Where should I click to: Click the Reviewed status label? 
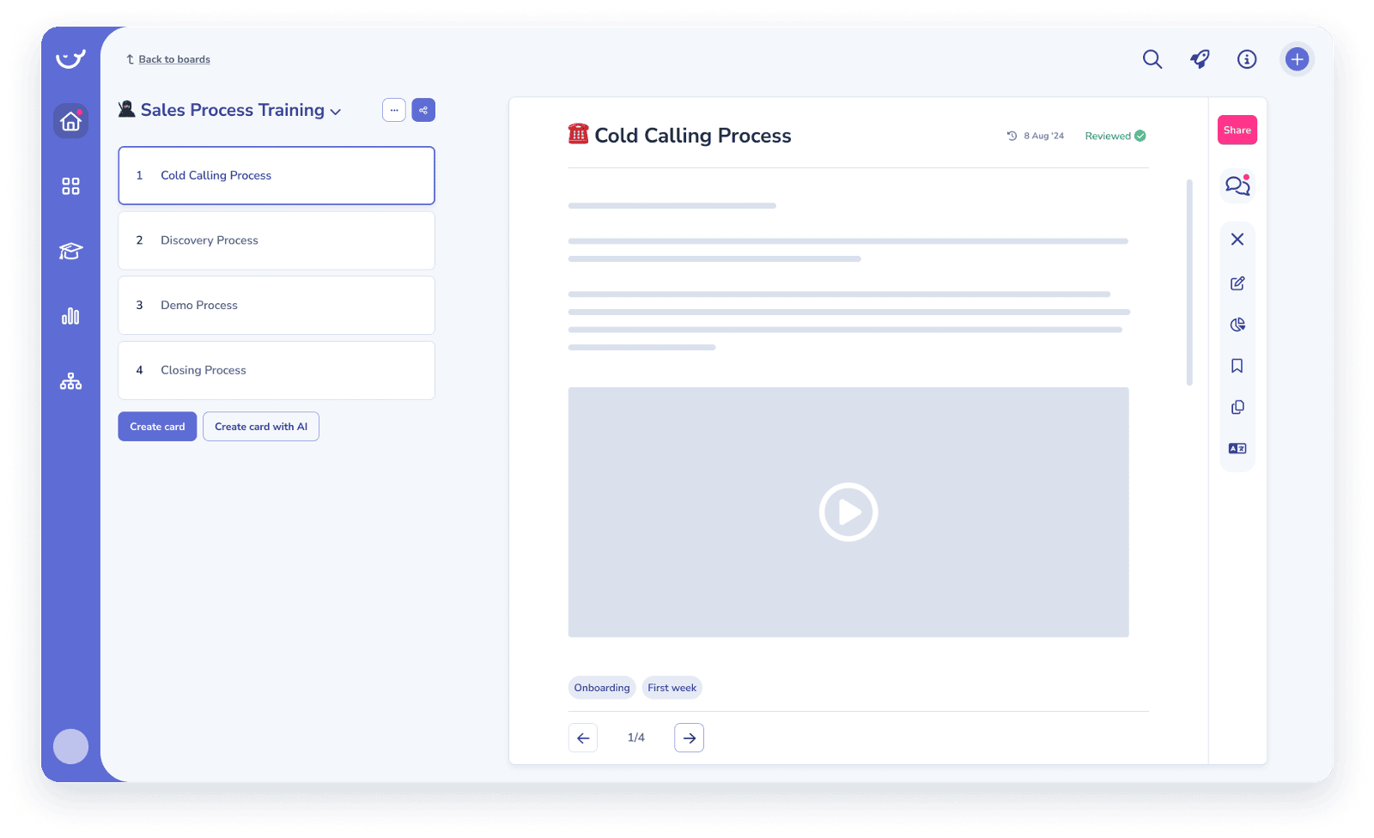1108,136
